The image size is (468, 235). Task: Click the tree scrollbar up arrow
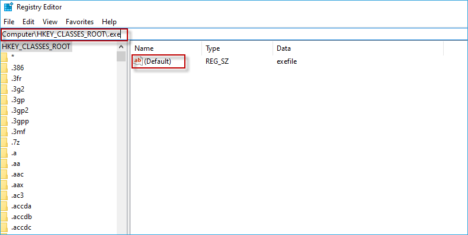(x=121, y=47)
